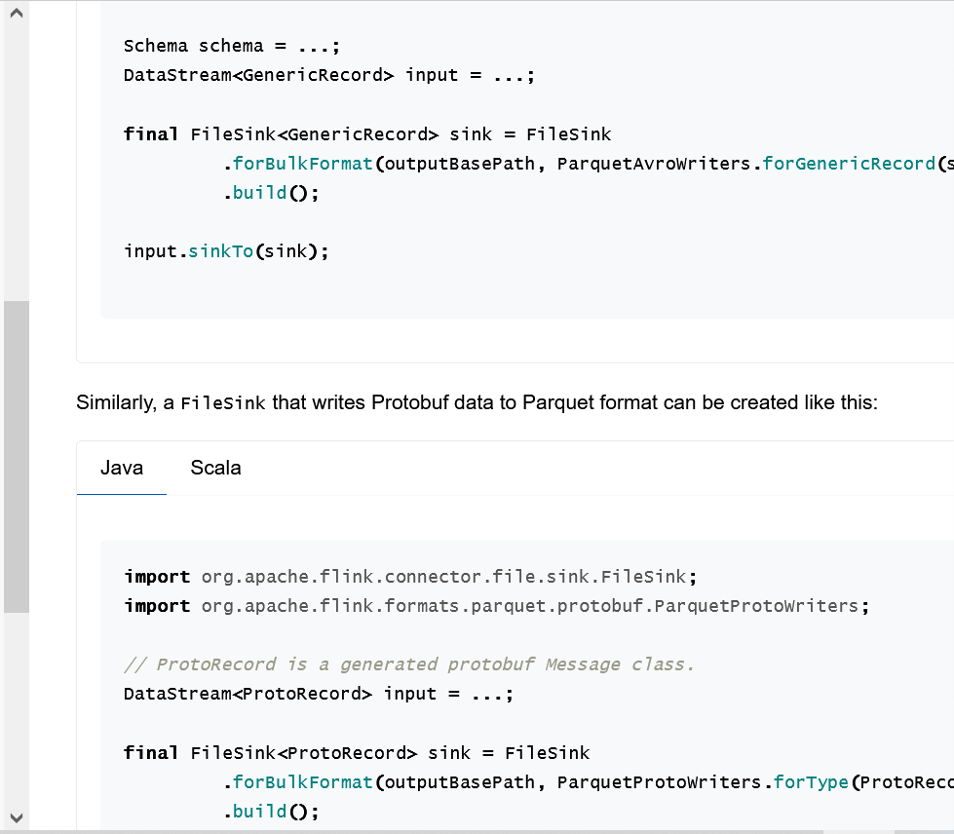Click the DataStream<ProtoRecord> input line
This screenshot has height=834, width=954.
pyautogui.click(x=319, y=694)
